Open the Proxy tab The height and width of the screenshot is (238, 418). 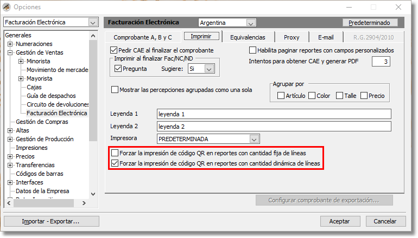point(292,37)
